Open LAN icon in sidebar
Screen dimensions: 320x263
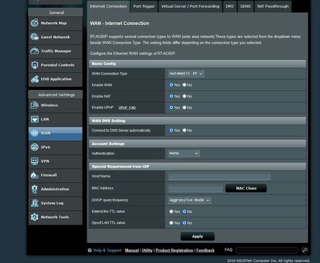pyautogui.click(x=35, y=119)
